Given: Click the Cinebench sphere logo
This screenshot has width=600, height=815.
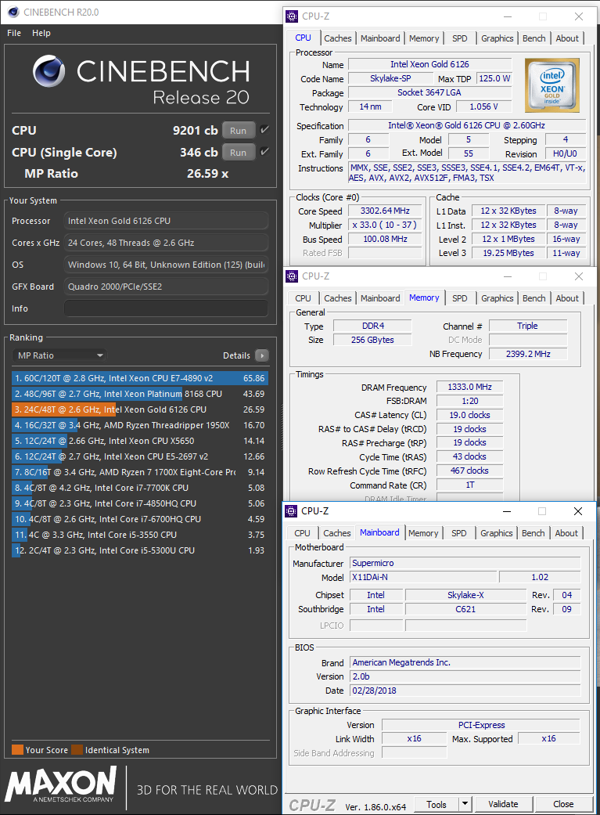Looking at the screenshot, I should point(49,71).
